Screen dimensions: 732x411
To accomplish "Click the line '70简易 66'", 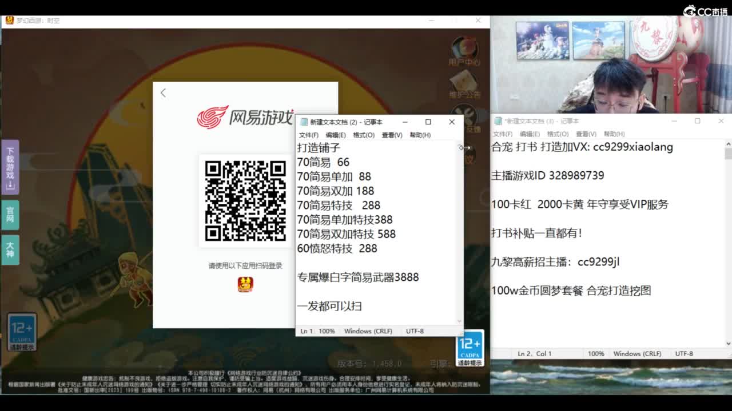I will click(x=323, y=162).
